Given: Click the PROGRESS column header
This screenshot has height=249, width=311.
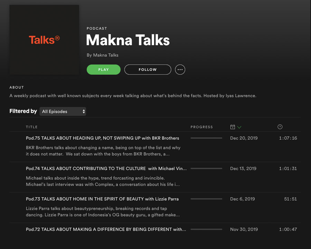Looking at the screenshot, I should (201, 127).
